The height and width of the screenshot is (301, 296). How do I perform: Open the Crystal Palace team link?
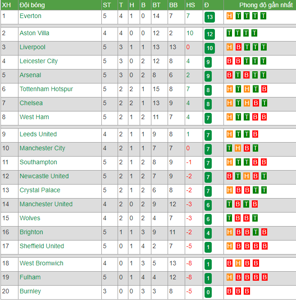click(x=40, y=190)
